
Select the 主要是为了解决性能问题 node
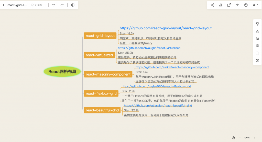tap(159, 62)
